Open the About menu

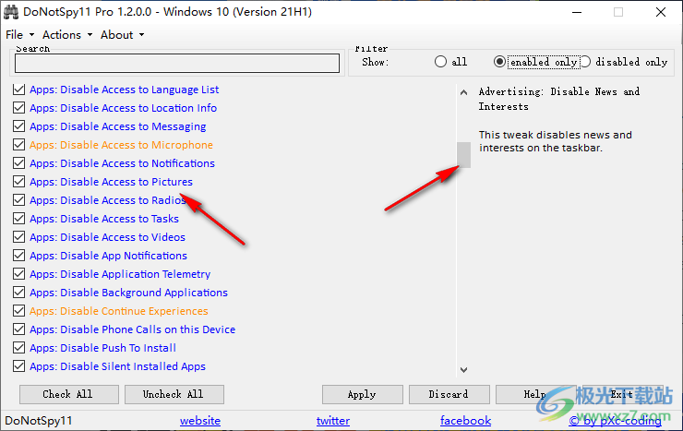[122, 35]
